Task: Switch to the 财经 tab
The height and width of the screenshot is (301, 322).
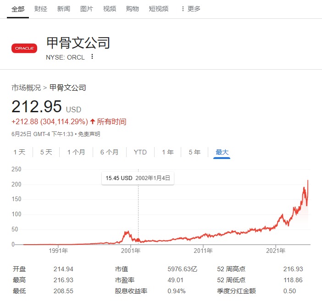Action: (41, 9)
